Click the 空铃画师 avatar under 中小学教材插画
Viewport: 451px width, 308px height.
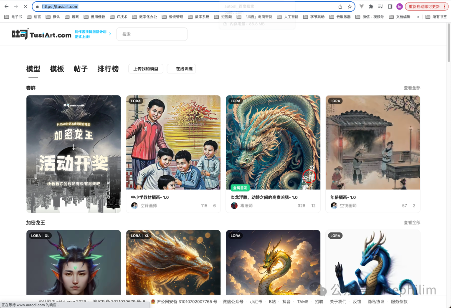click(x=134, y=205)
